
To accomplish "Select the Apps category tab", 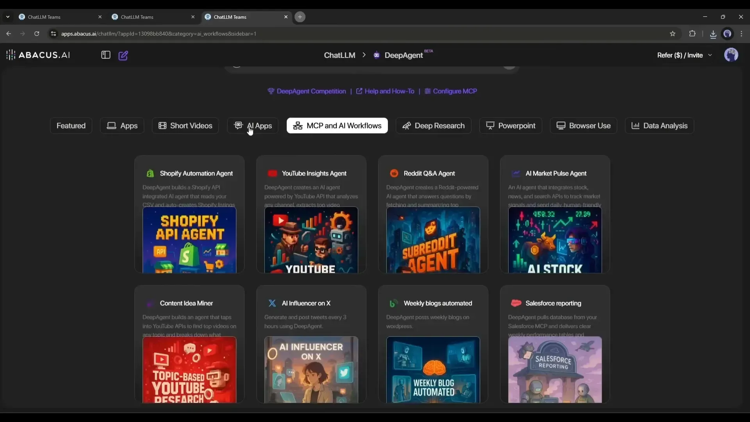I will (x=122, y=125).
